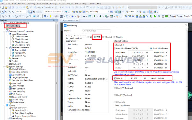Click the Project panel vertical scrollbar
Viewport: 192px width, 120px height.
click(56, 71)
